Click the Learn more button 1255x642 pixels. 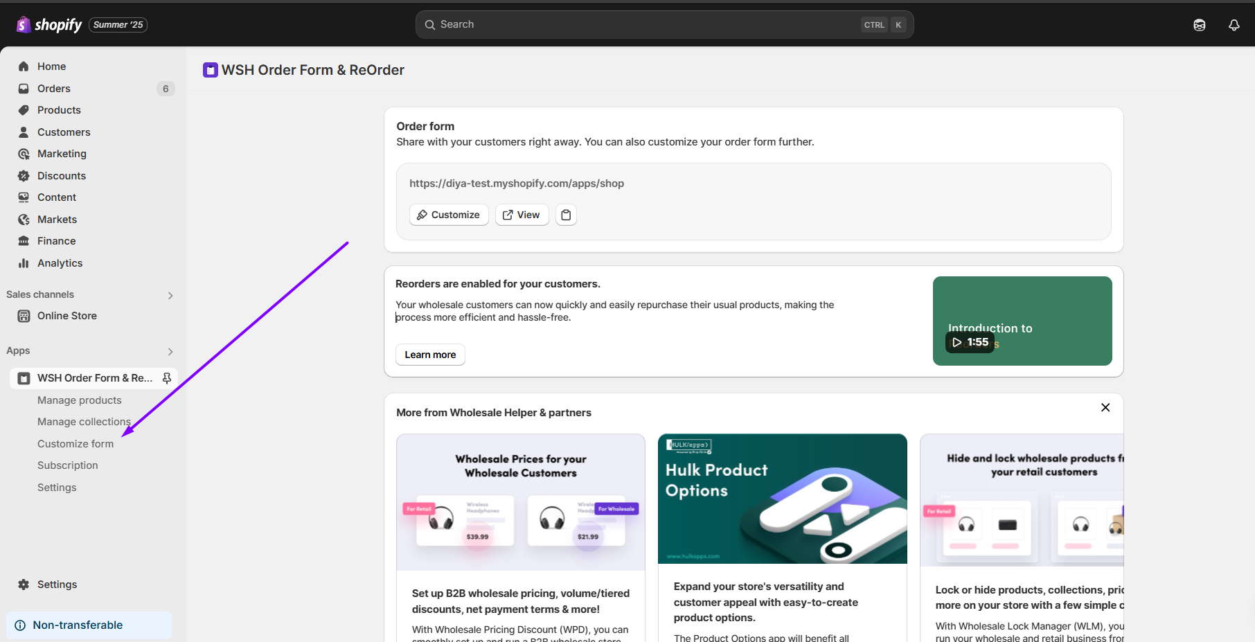coord(430,355)
